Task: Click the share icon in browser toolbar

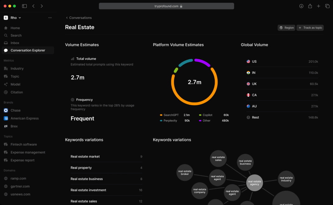Action: click(310, 6)
